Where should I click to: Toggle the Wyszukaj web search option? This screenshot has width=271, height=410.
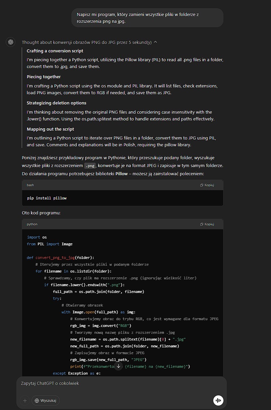tap(46, 400)
